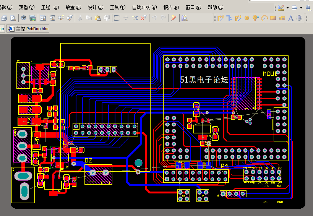Click the 5V silkscreen label
The width and height of the screenshot is (313, 216).
pyautogui.click(x=279, y=186)
